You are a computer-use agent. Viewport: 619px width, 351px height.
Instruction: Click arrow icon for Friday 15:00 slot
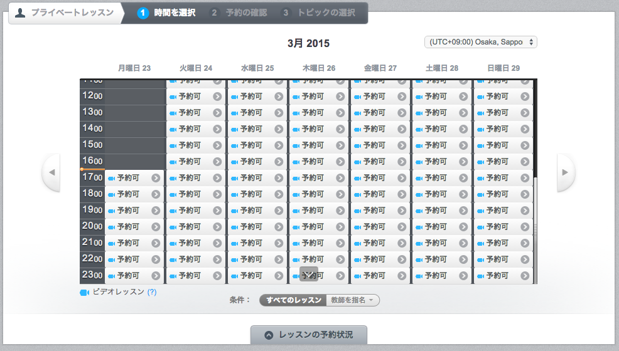(x=402, y=145)
